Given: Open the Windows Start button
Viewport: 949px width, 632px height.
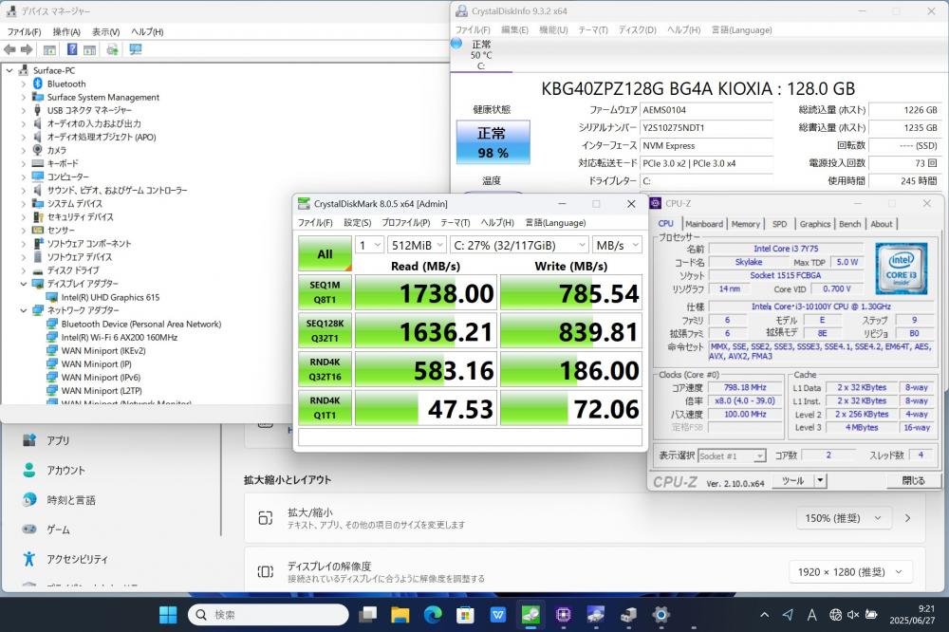Looking at the screenshot, I should click(168, 615).
